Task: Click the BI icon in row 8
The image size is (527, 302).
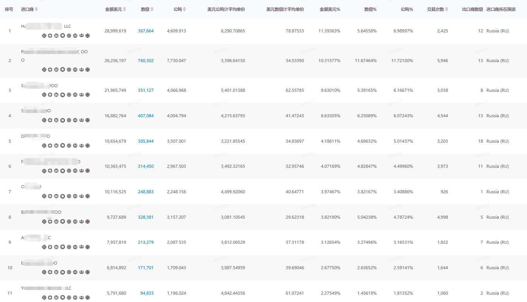Action: [56, 222]
